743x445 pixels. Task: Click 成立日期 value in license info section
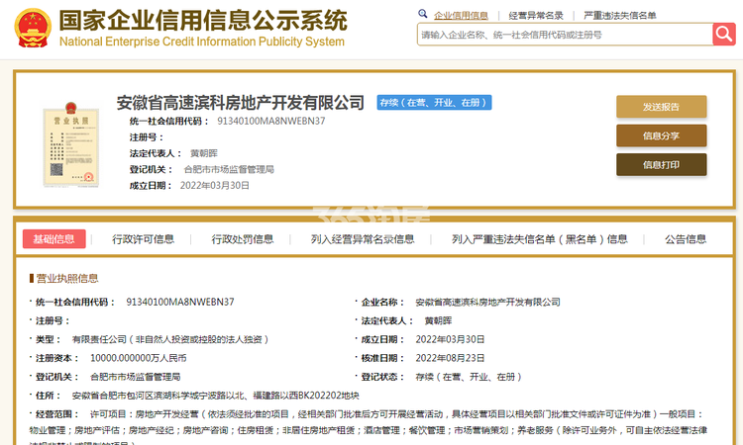tap(450, 339)
